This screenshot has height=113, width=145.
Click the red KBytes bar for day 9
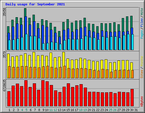point(43,93)
